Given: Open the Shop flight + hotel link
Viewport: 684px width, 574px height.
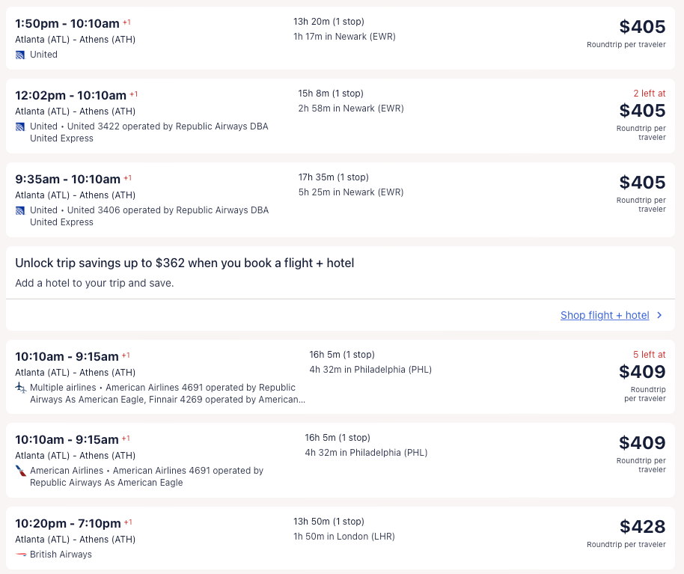Looking at the screenshot, I should (x=605, y=315).
